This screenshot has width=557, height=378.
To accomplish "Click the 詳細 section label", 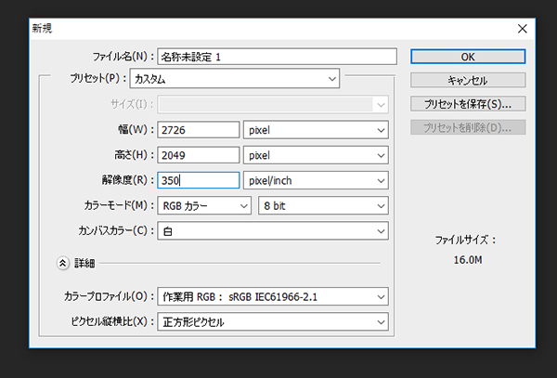I will pos(84,263).
